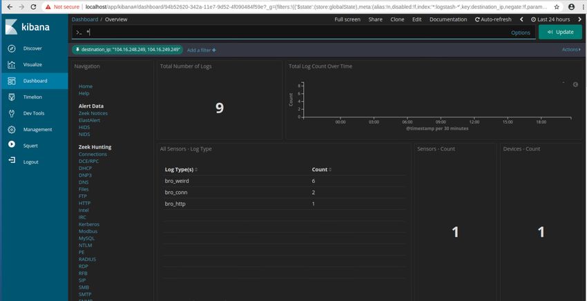
Task: Open filter Actions menu
Action: (x=571, y=50)
